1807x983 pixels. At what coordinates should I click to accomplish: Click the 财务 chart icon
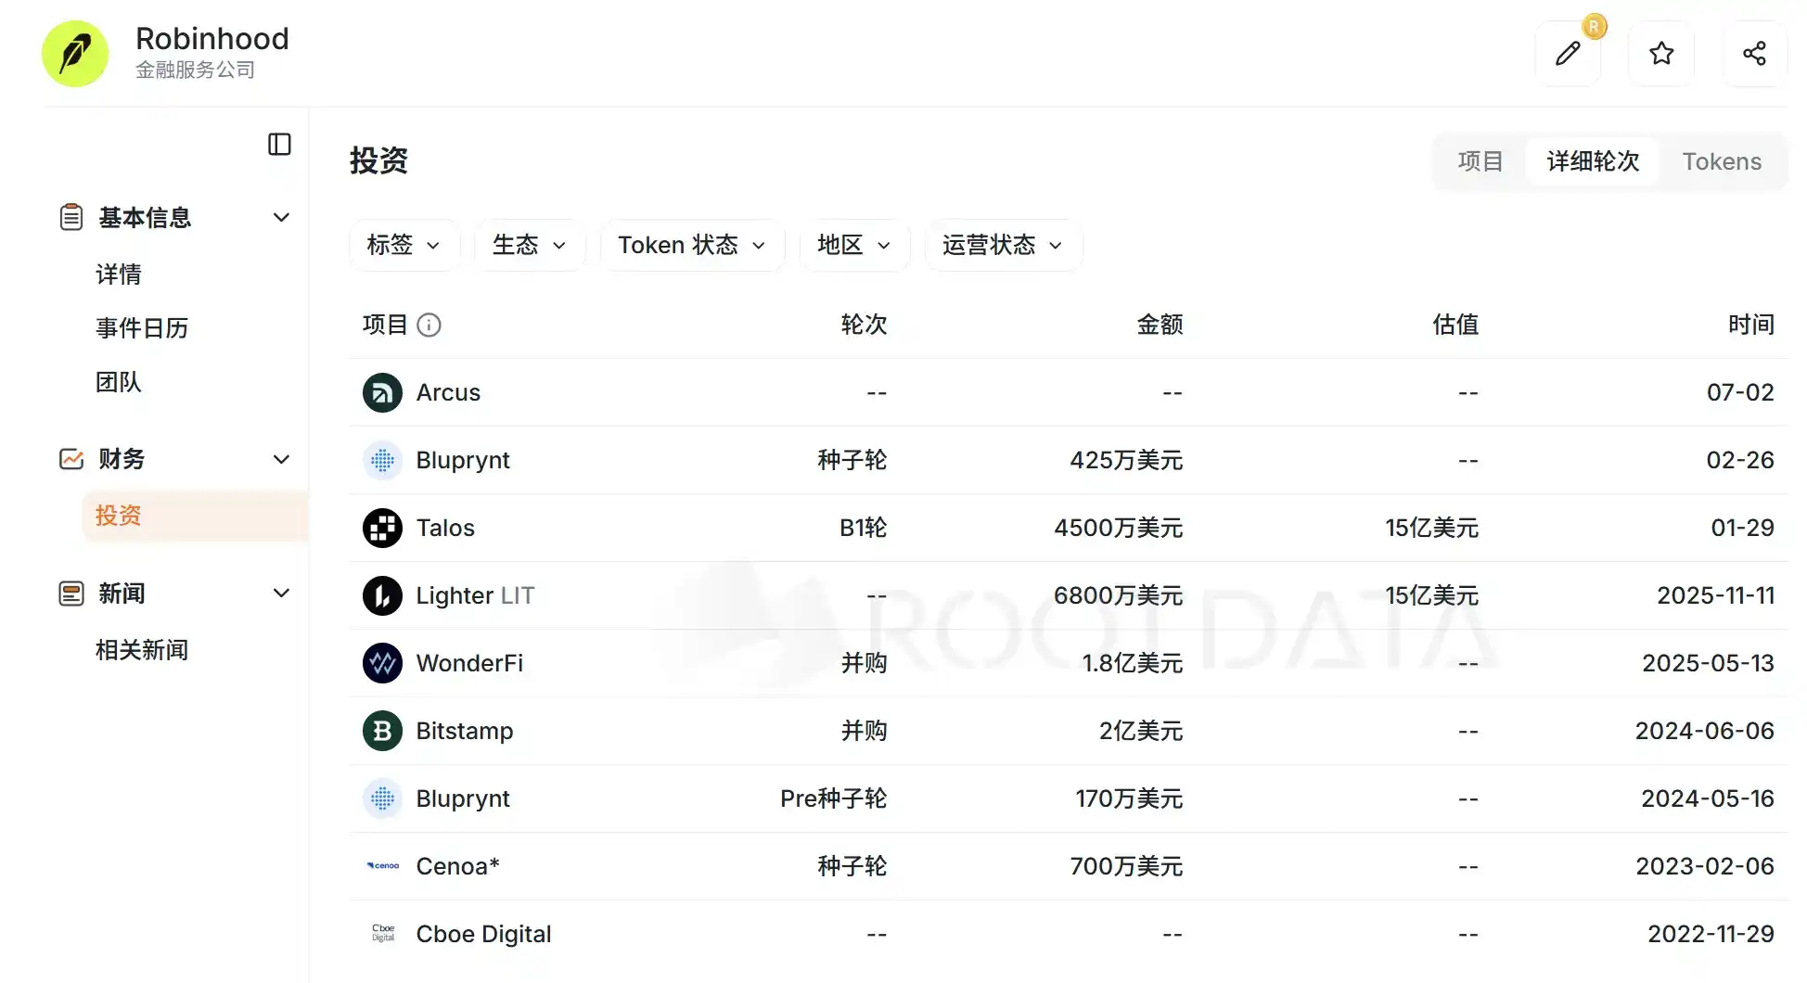[71, 459]
